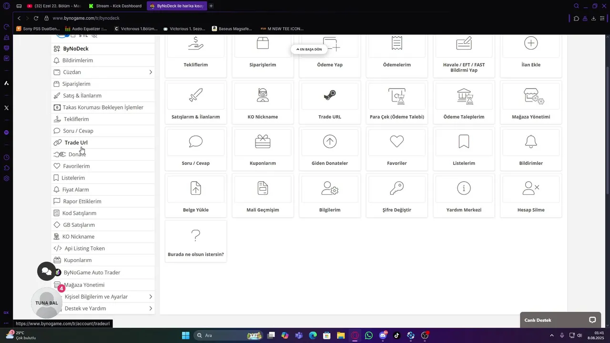Click the 'Burada ne olsun istersin?' card

pyautogui.click(x=196, y=241)
